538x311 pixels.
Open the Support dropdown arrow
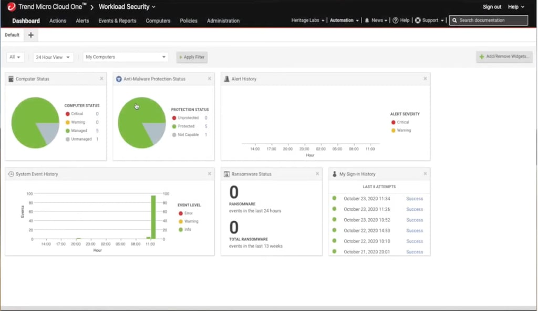(x=442, y=20)
